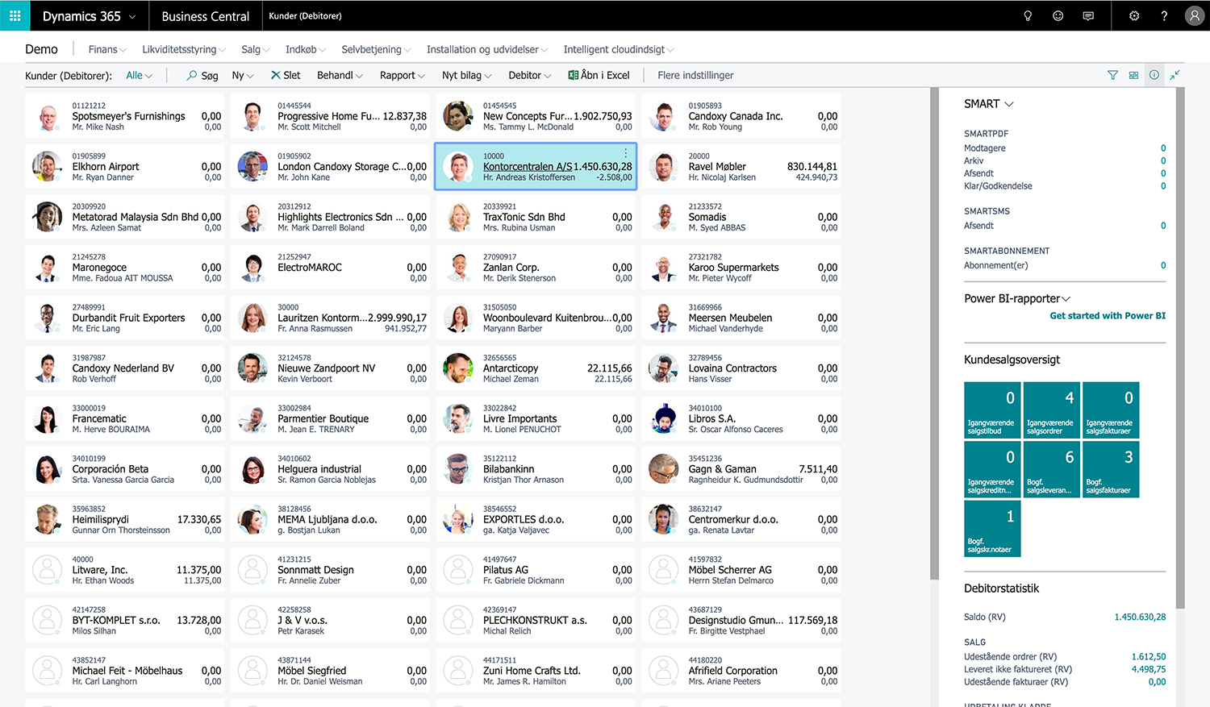Image resolution: width=1210 pixels, height=707 pixels.
Task: Click the placeholder avatar for Afrifield Corporation
Action: [x=663, y=671]
